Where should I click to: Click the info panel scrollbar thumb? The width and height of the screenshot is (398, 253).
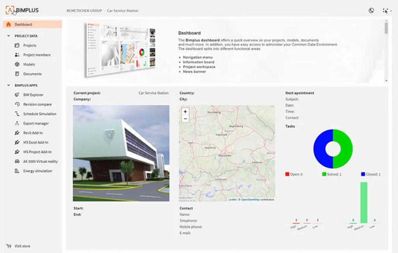click(x=386, y=28)
